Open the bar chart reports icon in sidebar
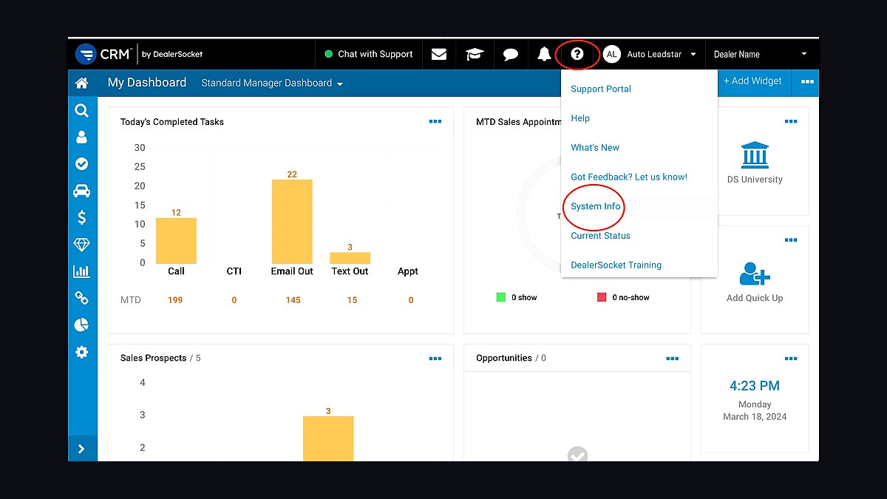The width and height of the screenshot is (887, 499). pyautogui.click(x=82, y=271)
